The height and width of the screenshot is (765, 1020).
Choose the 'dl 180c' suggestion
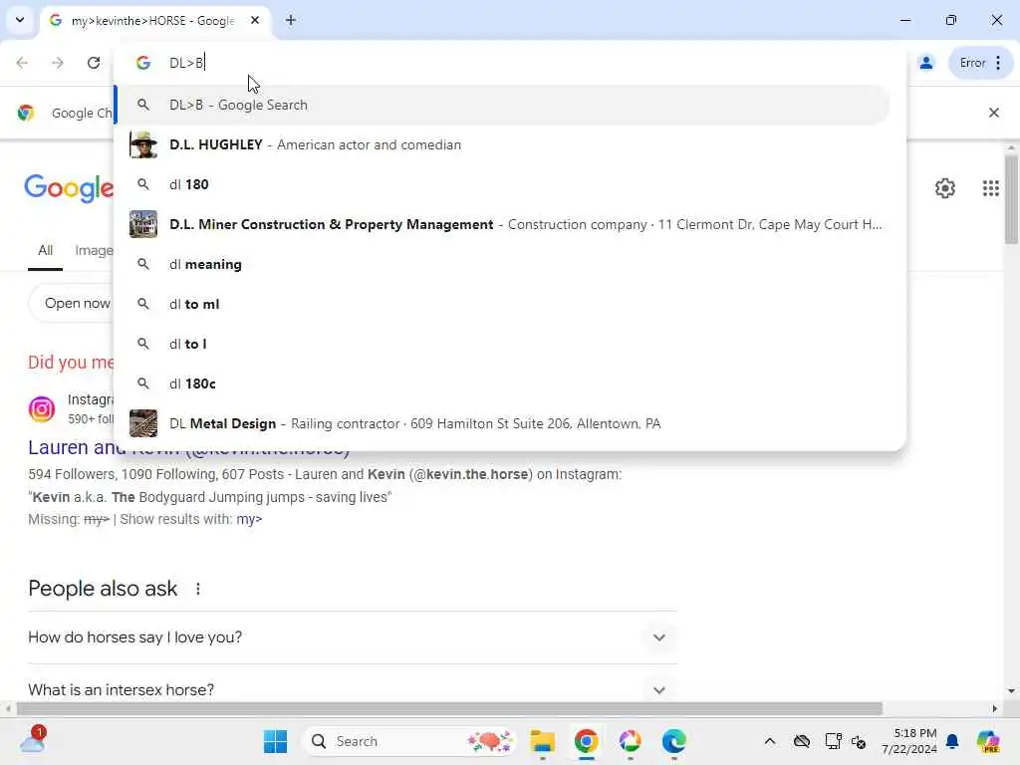point(502,383)
